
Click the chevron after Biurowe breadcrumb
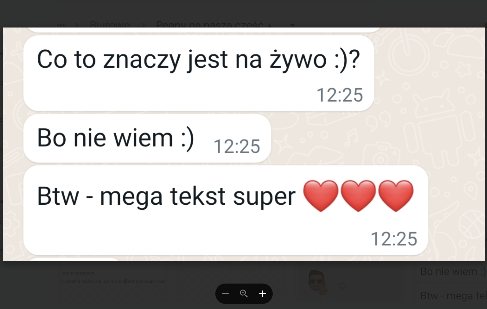tap(143, 25)
